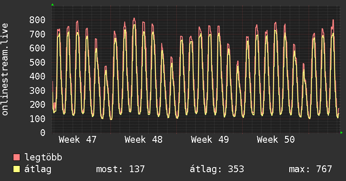Click the 300 value on the y-axis
The height and width of the screenshot is (181, 346).
point(38,90)
